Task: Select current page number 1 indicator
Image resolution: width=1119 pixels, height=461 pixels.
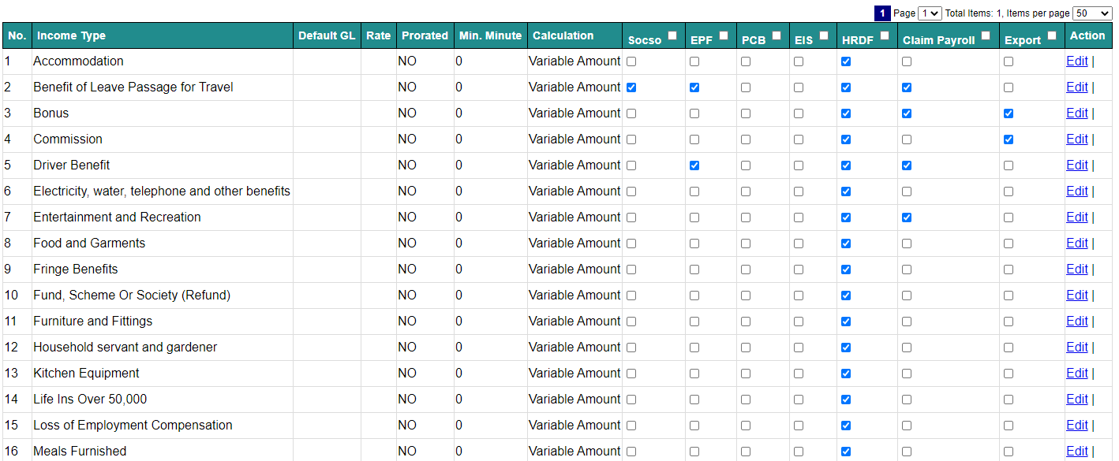Action: click(x=883, y=13)
